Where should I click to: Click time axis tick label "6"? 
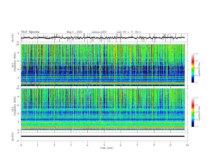pyautogui.click(x=121, y=145)
